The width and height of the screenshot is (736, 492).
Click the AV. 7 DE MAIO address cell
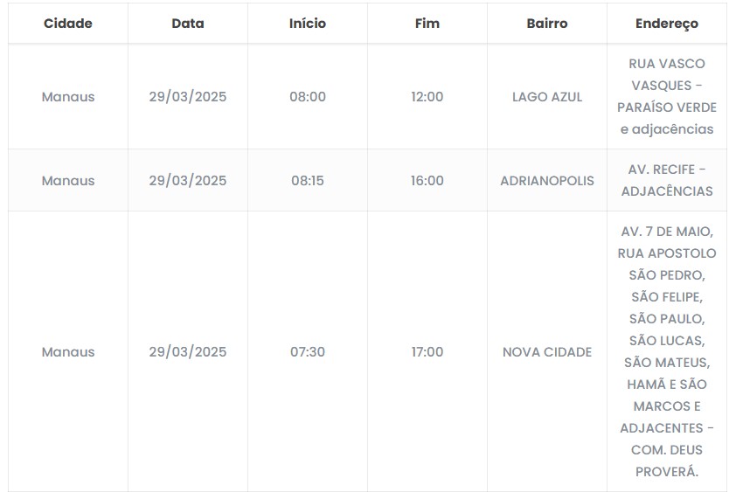tap(667, 352)
